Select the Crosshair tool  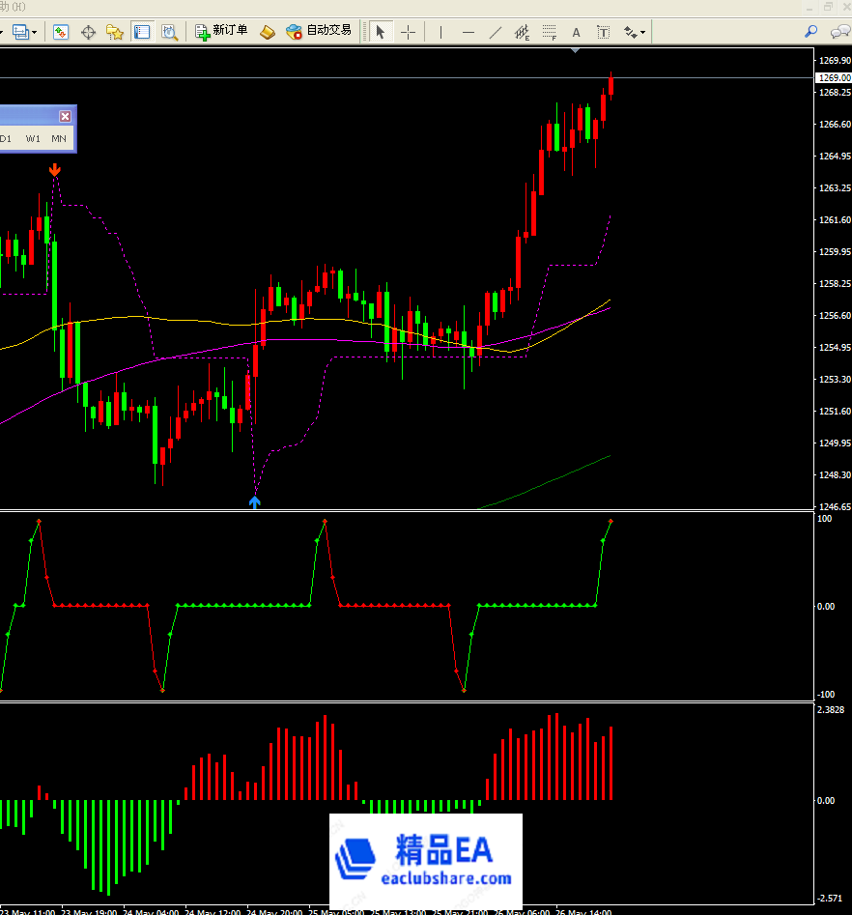pos(408,32)
